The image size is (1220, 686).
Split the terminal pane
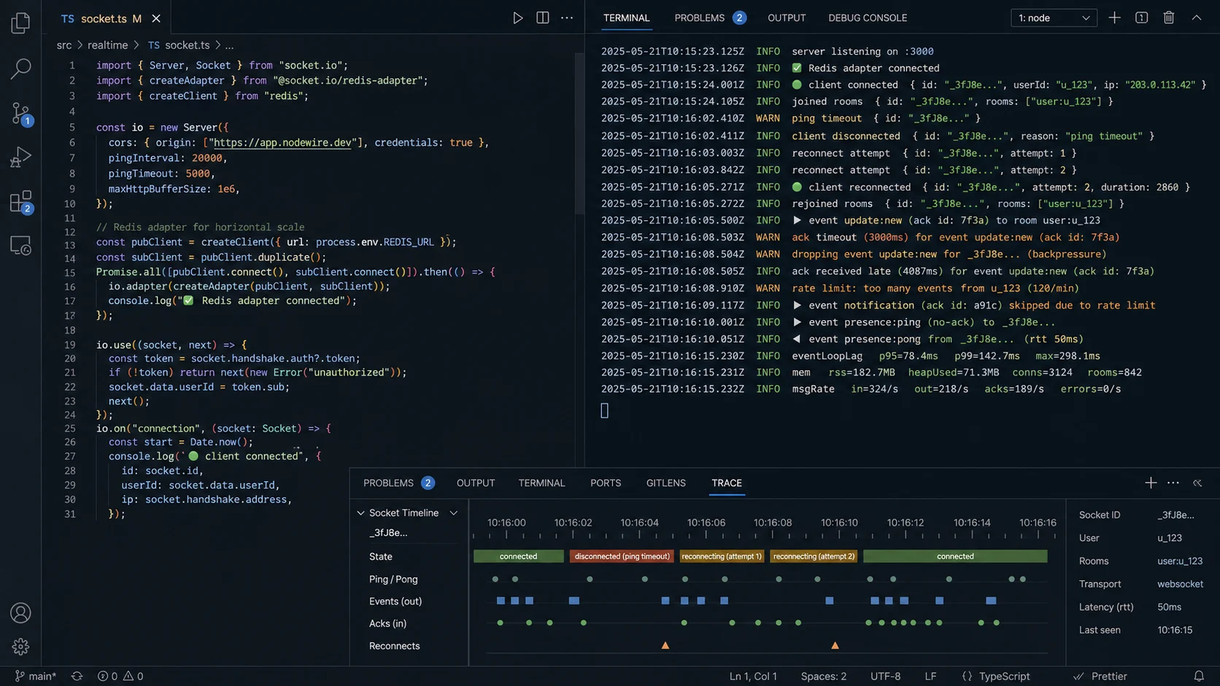pyautogui.click(x=1141, y=17)
